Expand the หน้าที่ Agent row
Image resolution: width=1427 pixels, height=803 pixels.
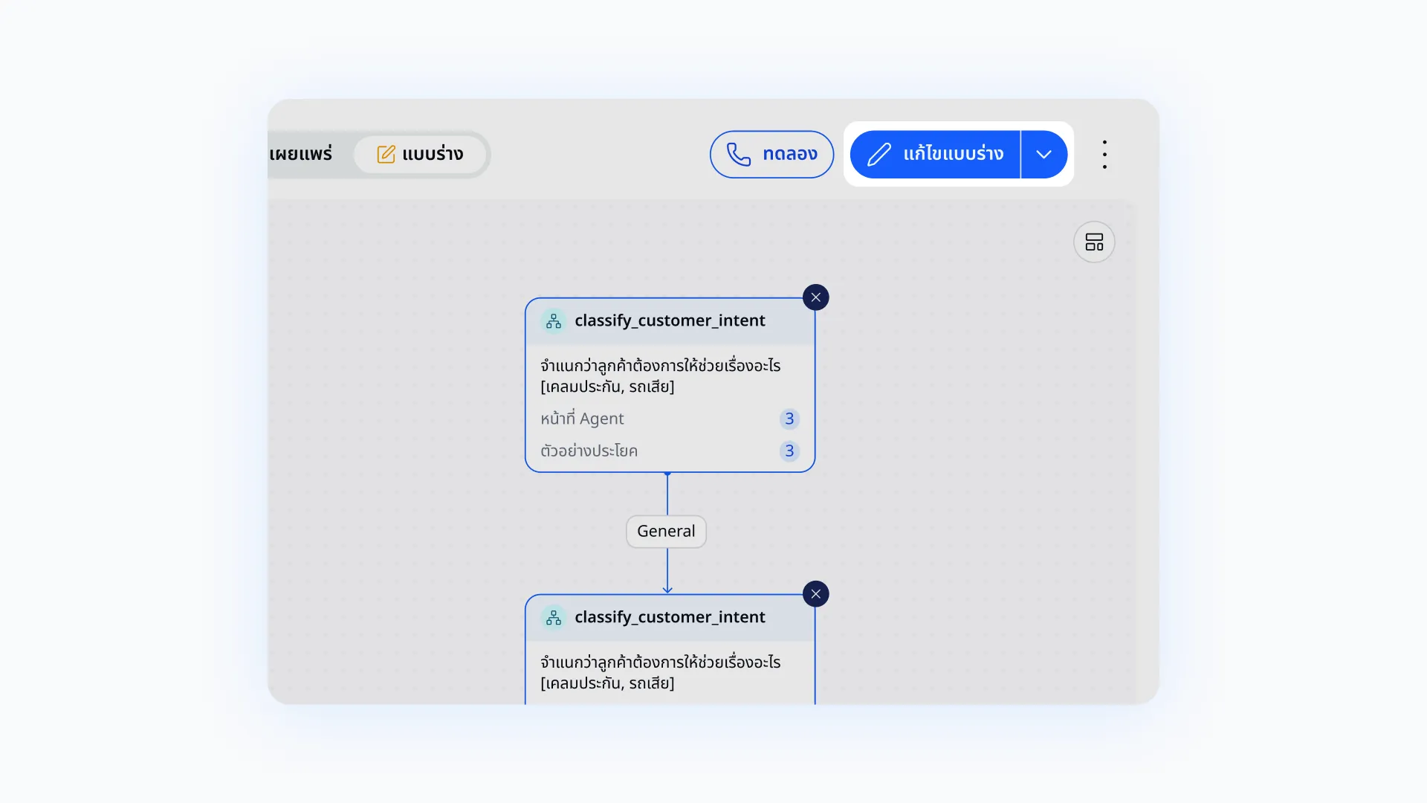click(x=670, y=419)
